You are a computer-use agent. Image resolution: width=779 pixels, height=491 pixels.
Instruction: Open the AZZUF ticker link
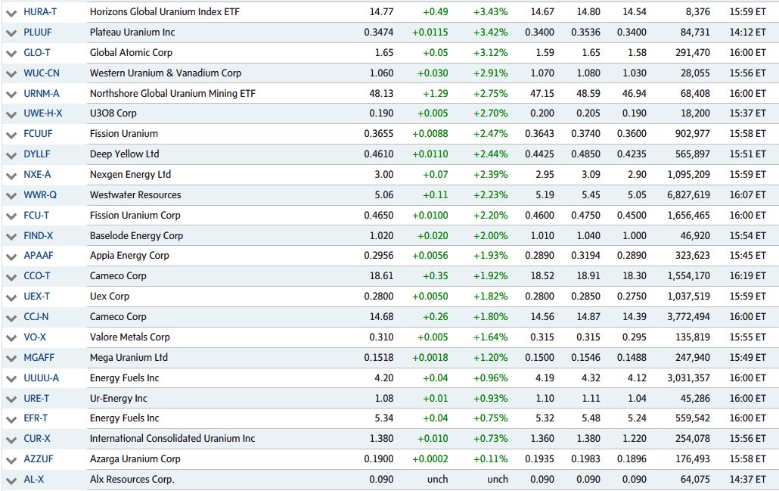39,458
